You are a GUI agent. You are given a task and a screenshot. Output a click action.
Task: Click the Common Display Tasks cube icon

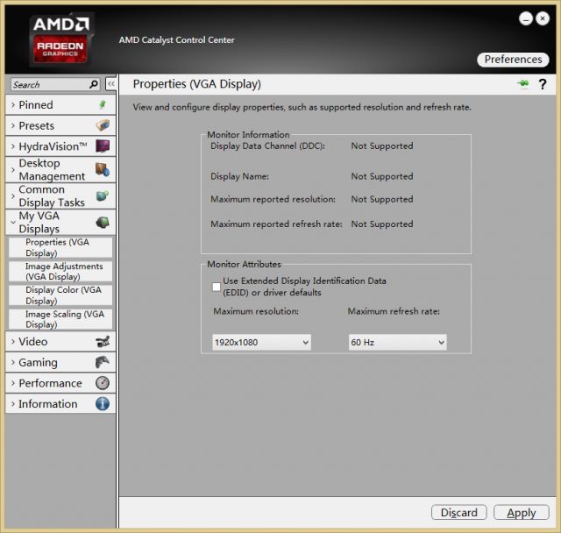(x=103, y=195)
